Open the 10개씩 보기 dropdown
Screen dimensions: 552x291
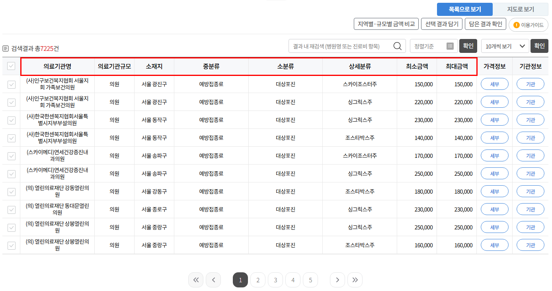(x=505, y=46)
